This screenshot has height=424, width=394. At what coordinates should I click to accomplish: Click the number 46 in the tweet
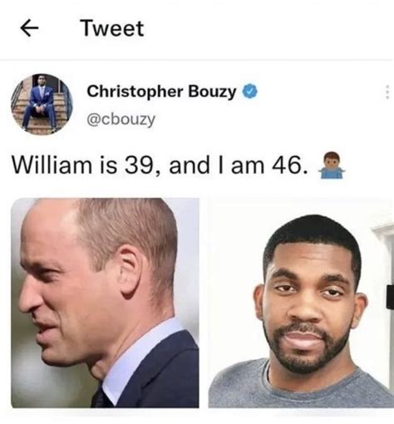289,165
